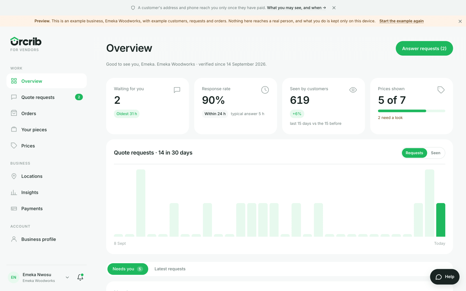Image resolution: width=466 pixels, height=291 pixels.
Task: Click the 'Quote requests · 14 in 30 days' heading
Action: tap(153, 153)
